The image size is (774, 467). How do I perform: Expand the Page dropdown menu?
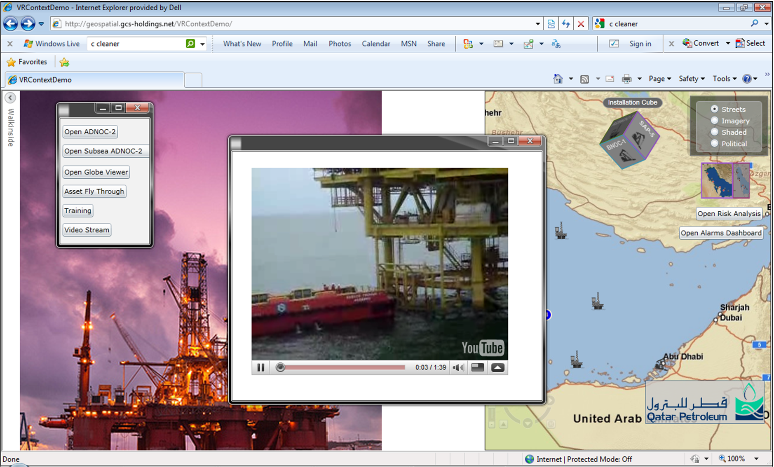pyautogui.click(x=659, y=79)
